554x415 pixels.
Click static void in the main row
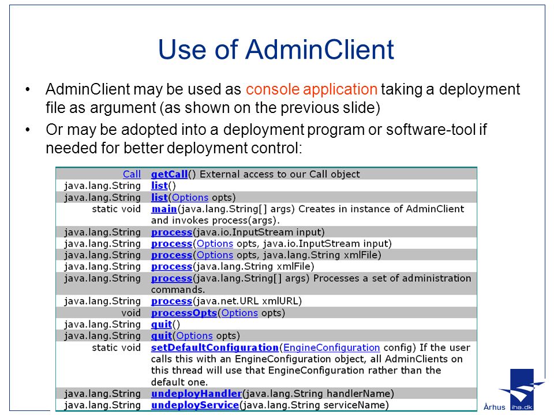point(116,209)
